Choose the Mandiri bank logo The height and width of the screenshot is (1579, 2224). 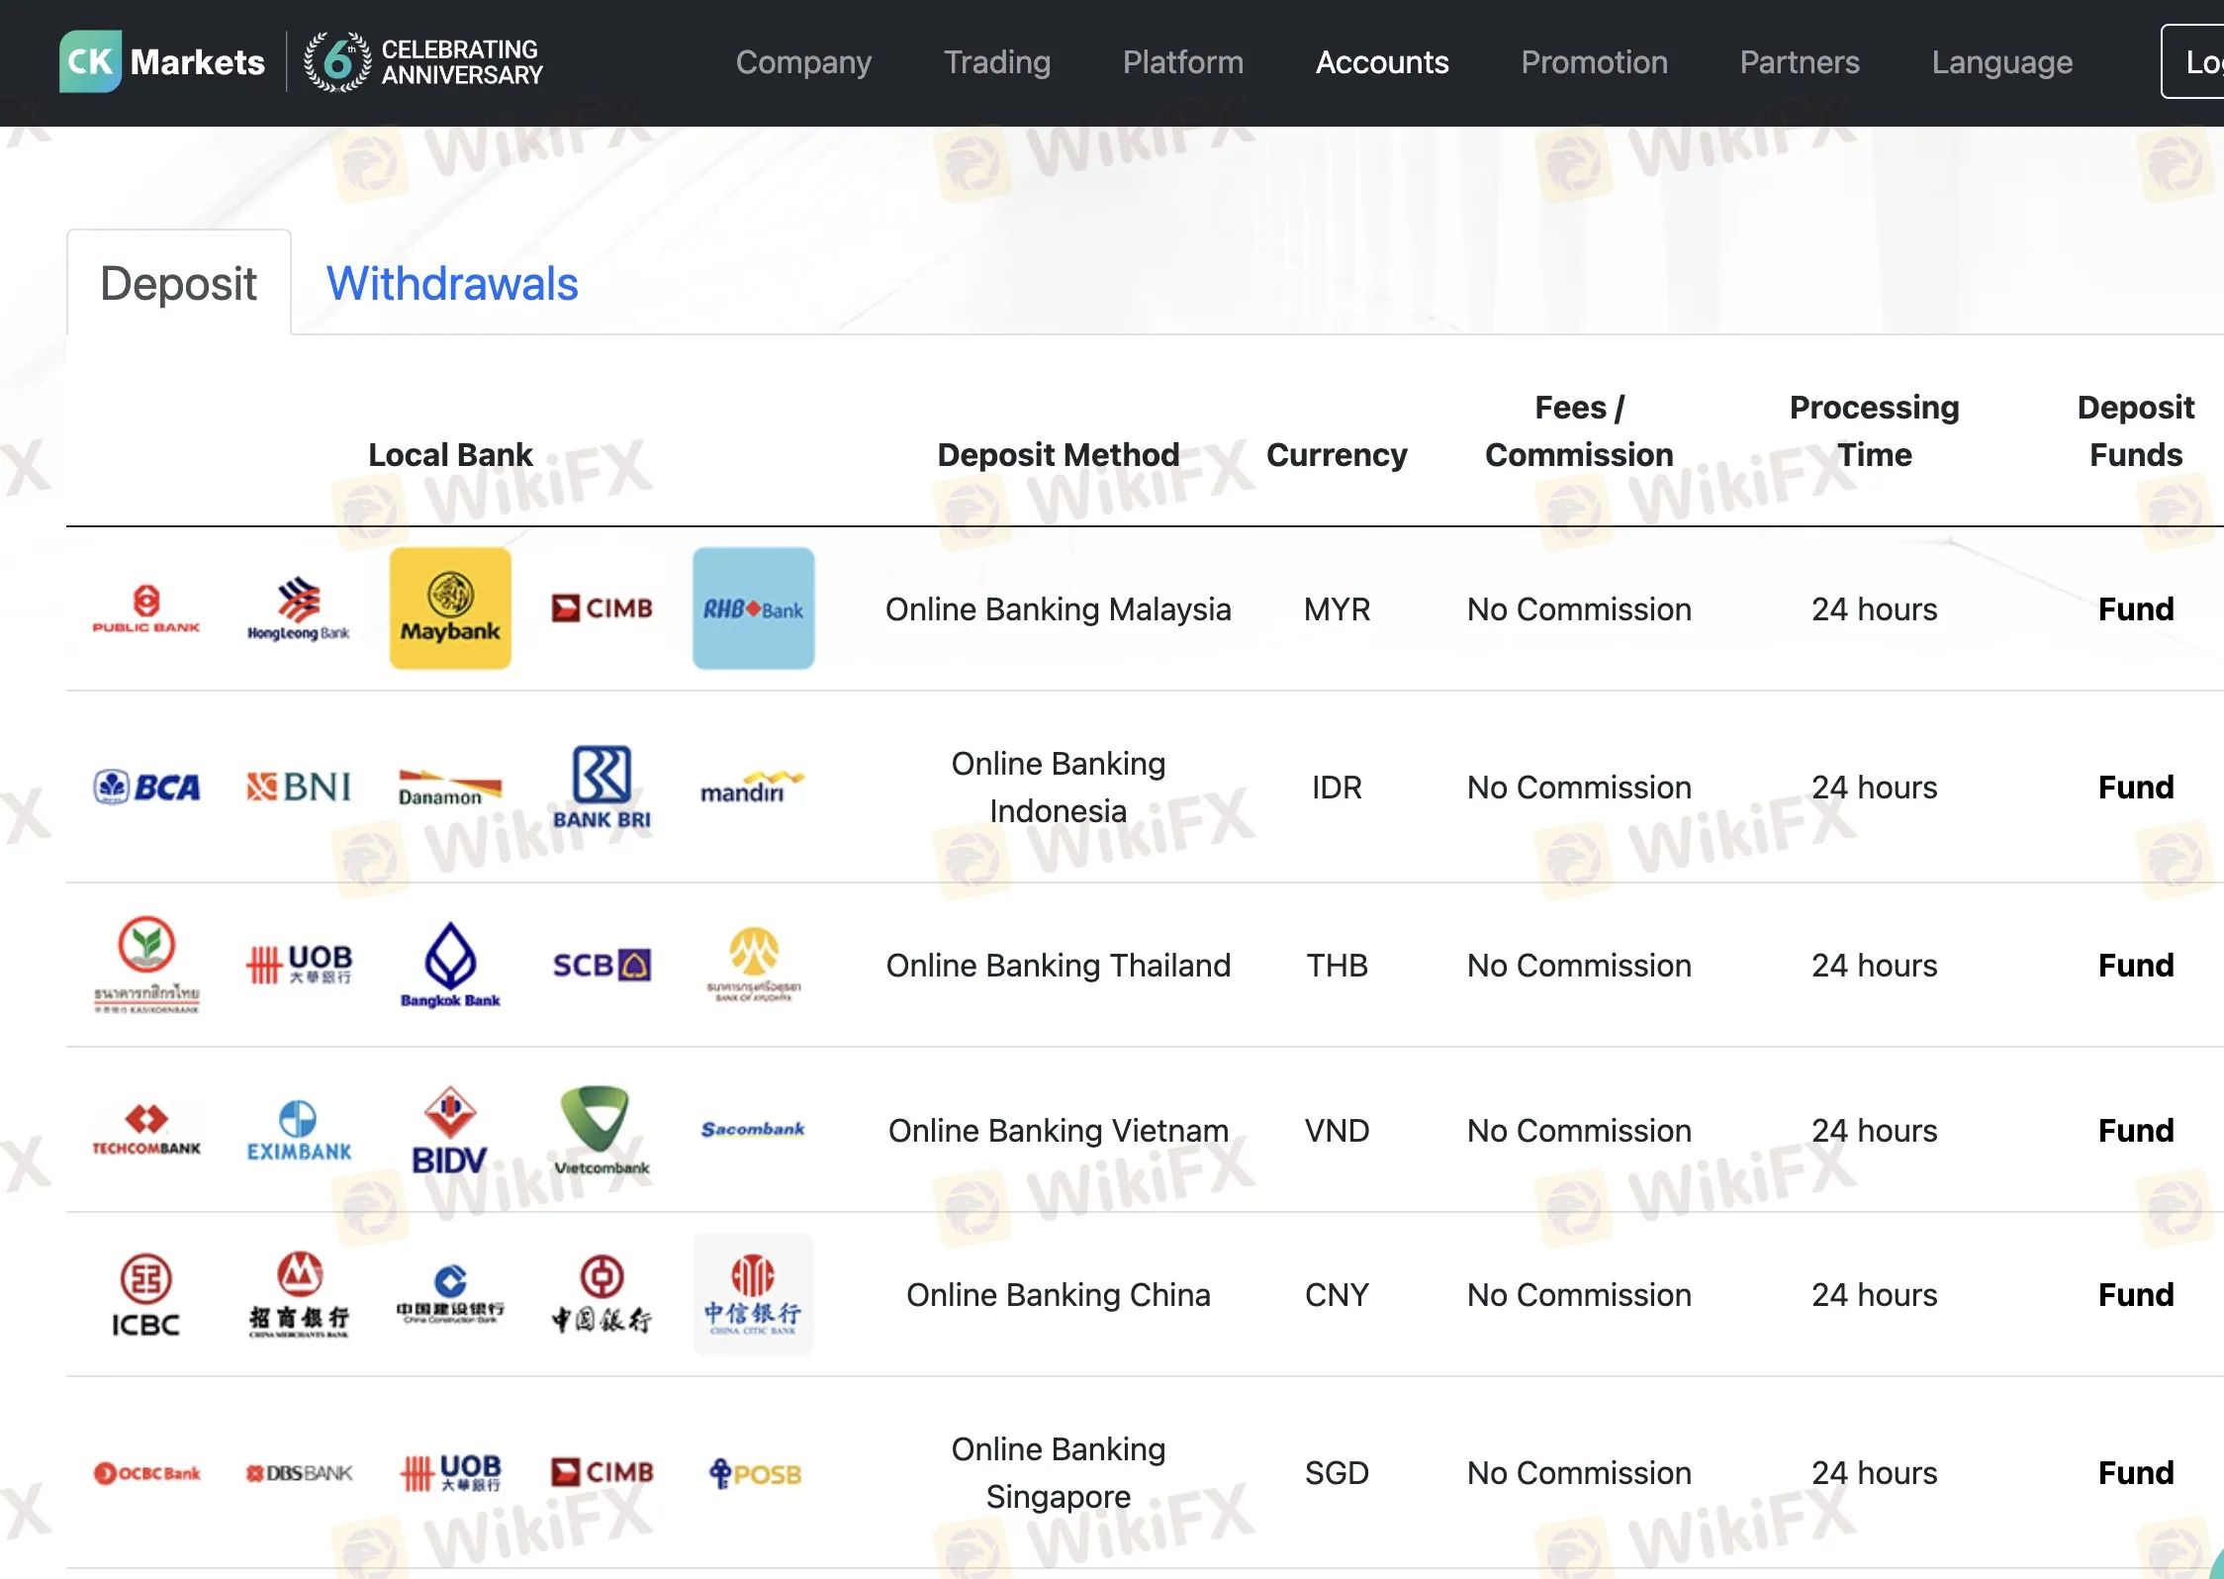(x=754, y=787)
